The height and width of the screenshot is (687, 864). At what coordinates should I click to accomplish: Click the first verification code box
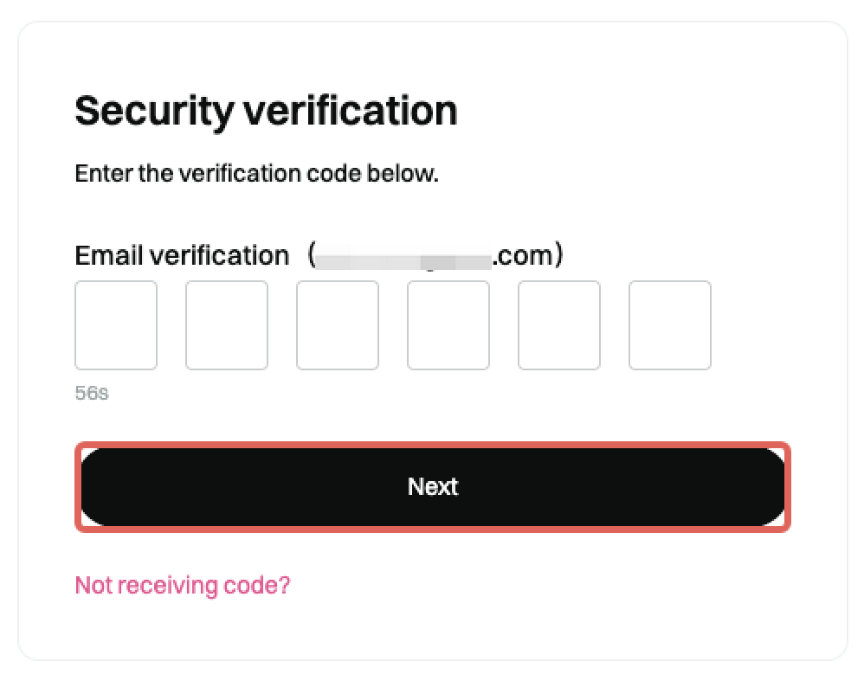pos(115,325)
